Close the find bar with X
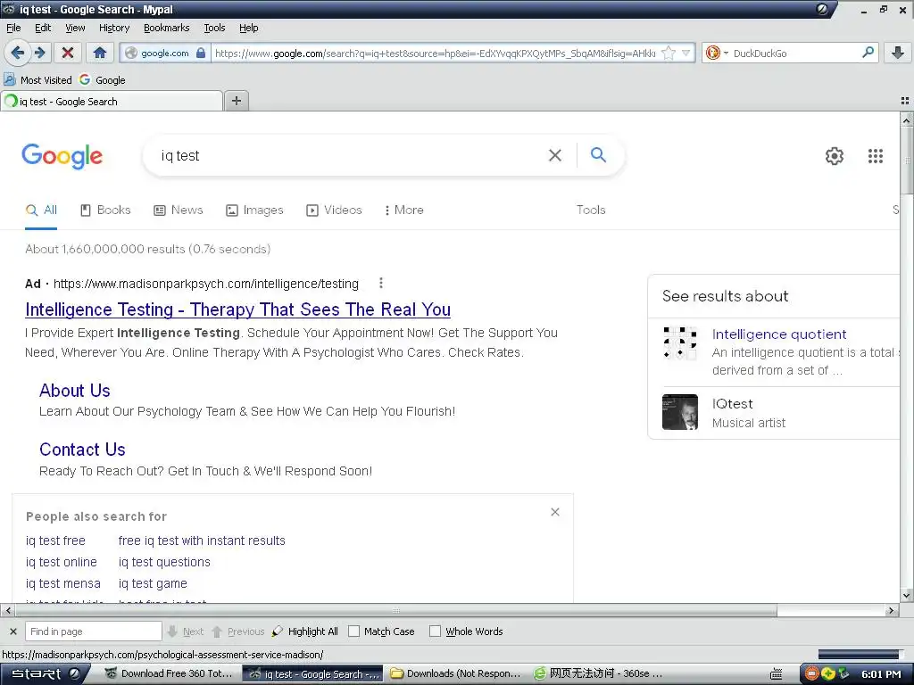The width and height of the screenshot is (914, 685). pyautogui.click(x=12, y=631)
